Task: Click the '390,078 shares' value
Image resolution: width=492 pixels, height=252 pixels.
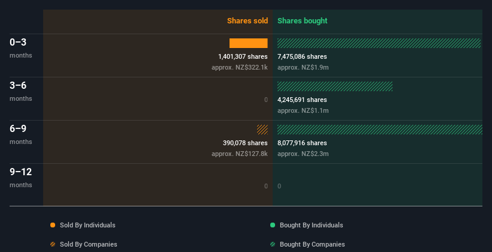Action: pyautogui.click(x=245, y=143)
